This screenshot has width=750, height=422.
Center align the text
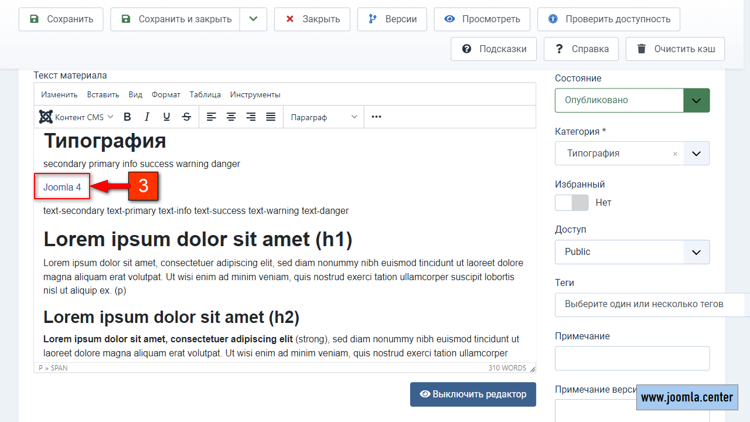tap(231, 117)
